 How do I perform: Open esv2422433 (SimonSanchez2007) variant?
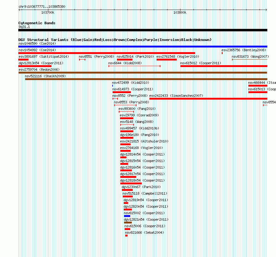pyautogui.click(x=176, y=96)
